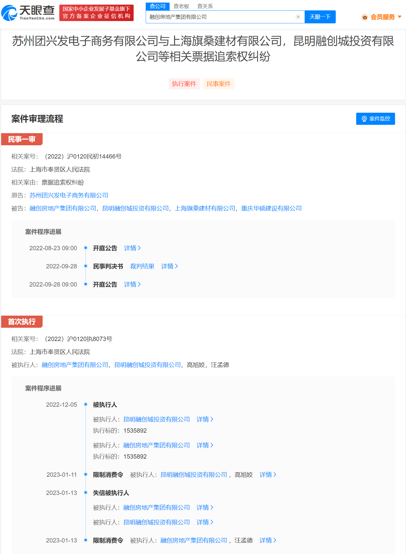
Task: Open defendant 上海旗桑建材有限公司 link
Action: click(205, 208)
